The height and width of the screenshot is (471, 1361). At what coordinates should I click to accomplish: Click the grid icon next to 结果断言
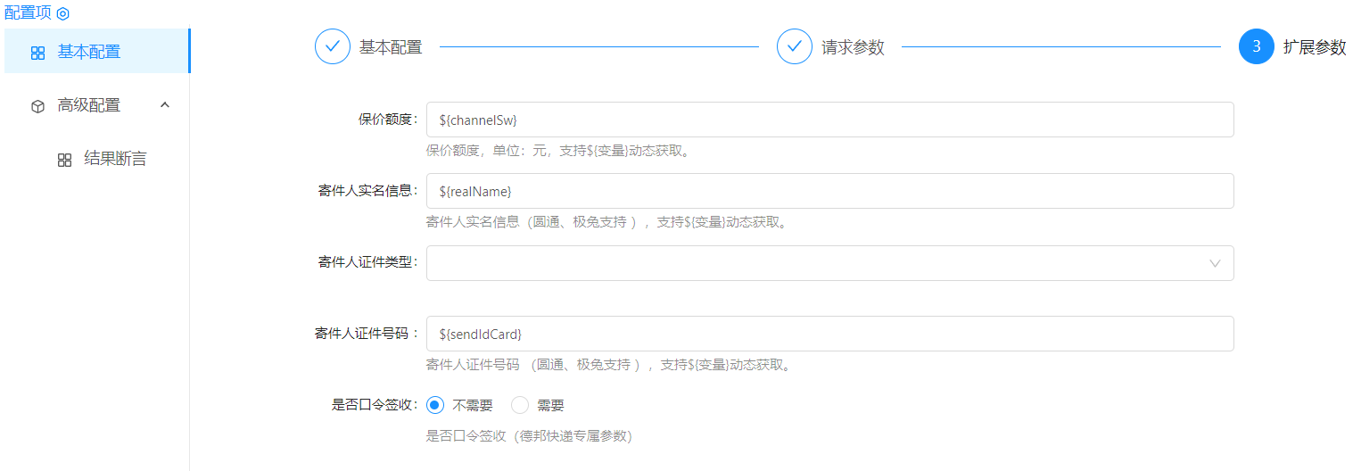point(64,160)
